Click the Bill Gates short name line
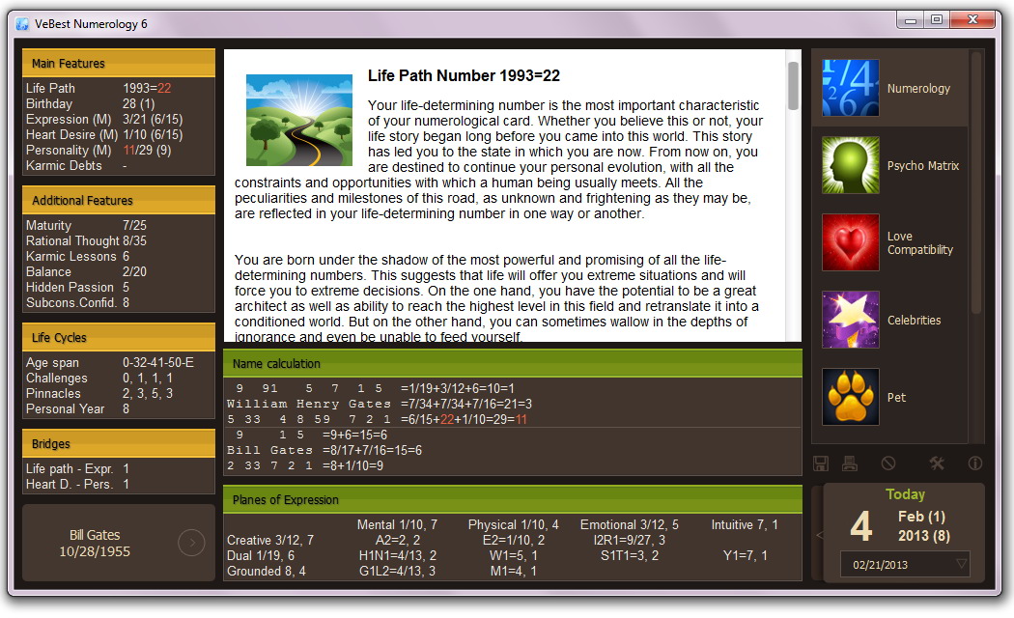This screenshot has width=1014, height=618. 269,450
